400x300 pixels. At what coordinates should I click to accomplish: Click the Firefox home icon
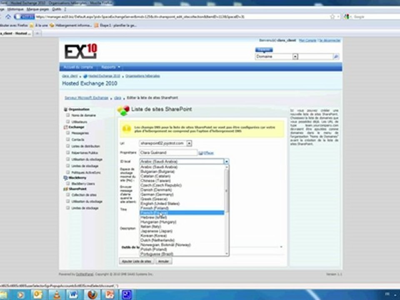8,17
